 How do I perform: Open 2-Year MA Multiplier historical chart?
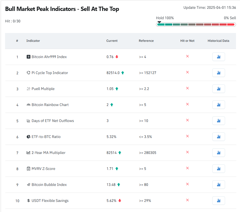218,153
